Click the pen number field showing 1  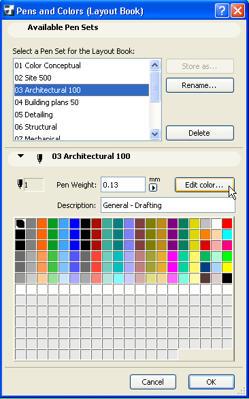pos(34,184)
